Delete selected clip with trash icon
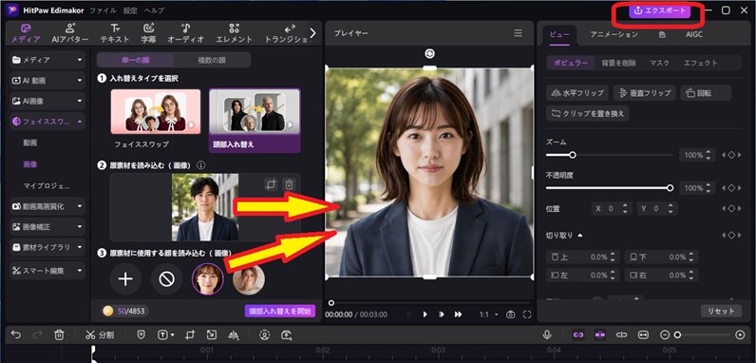Screen dimensions: 756x363 (59, 334)
